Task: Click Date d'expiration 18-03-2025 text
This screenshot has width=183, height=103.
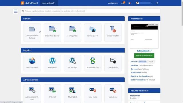Action: pos(143,80)
